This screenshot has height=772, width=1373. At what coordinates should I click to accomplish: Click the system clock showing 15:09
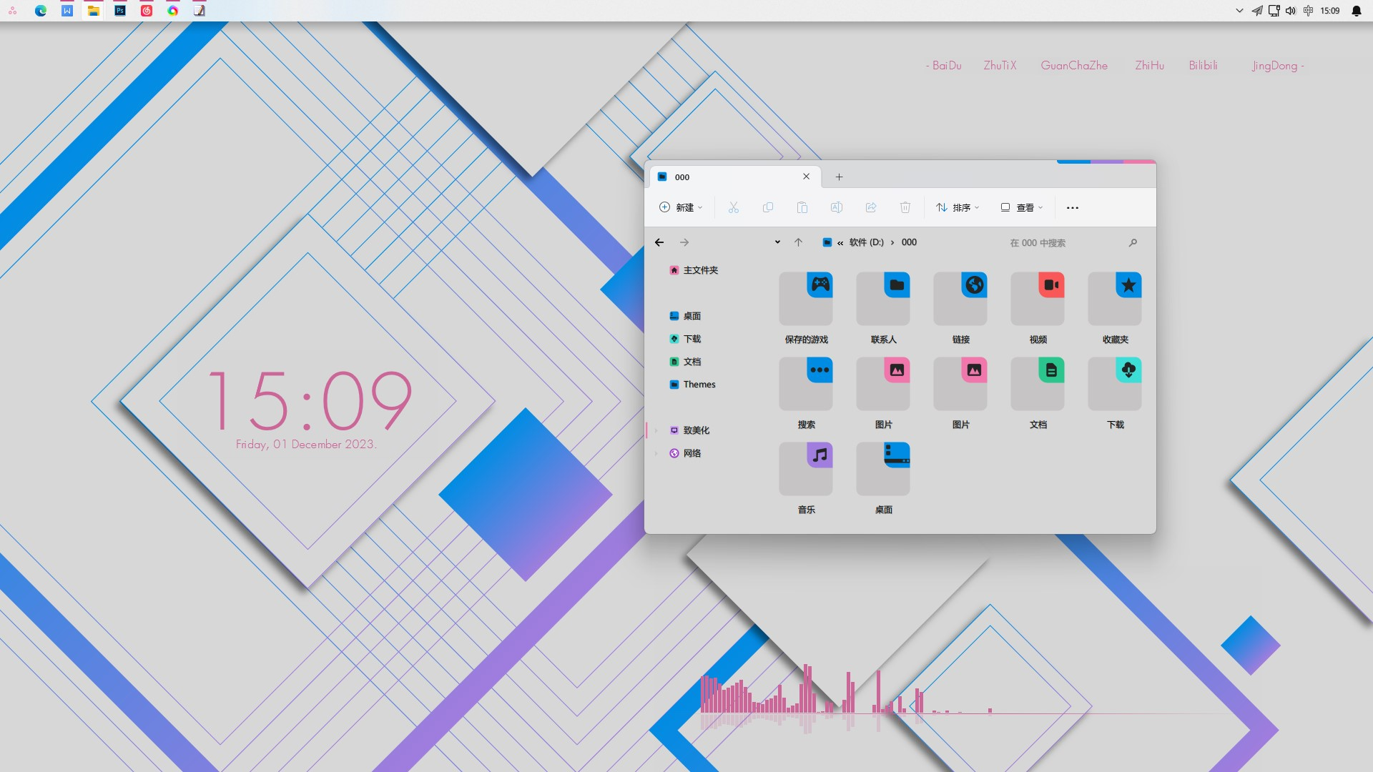click(1329, 11)
